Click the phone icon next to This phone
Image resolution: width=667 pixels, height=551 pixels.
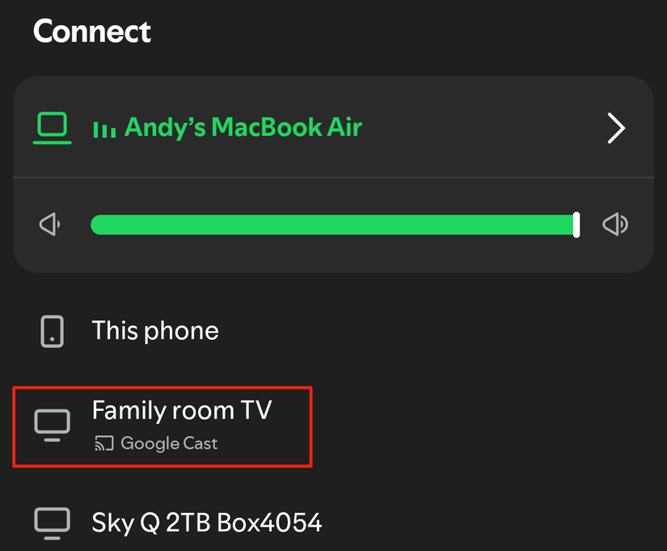tap(51, 330)
